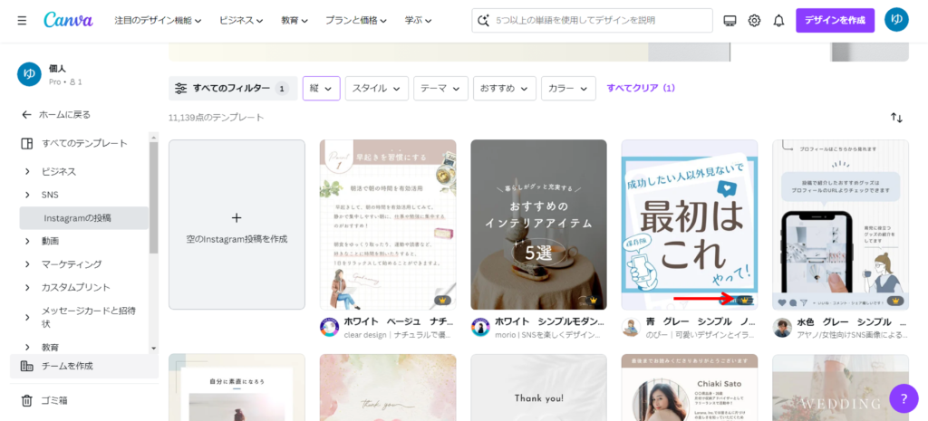The image size is (928, 421).
Task: Open the purple help question mark button
Action: pos(903,397)
